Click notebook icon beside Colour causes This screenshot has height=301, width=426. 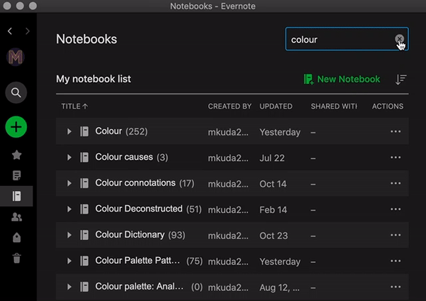point(84,158)
